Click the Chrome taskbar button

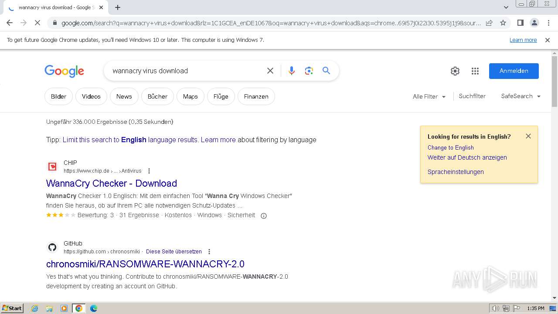tap(79, 308)
